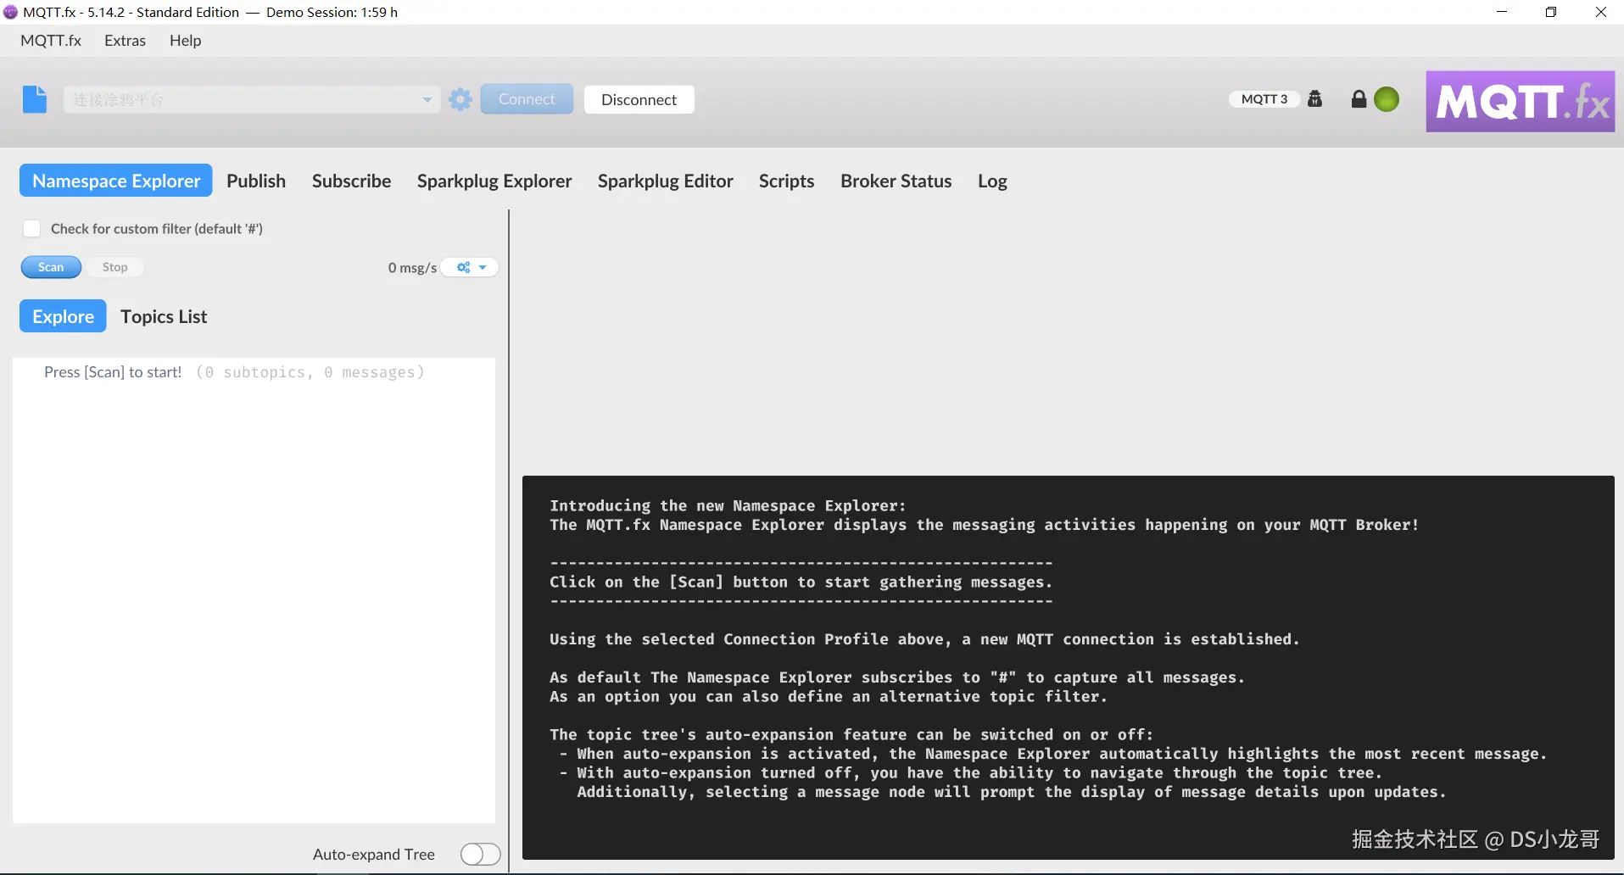Viewport: 1624px width, 875px height.
Task: Start scanning with the Scan button
Action: pyautogui.click(x=51, y=267)
